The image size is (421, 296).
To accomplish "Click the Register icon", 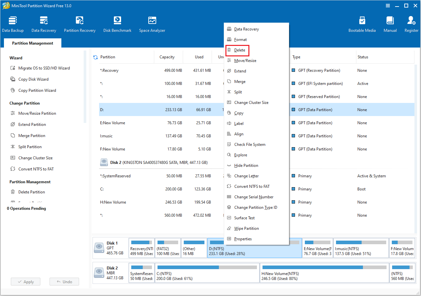I will pyautogui.click(x=411, y=23).
